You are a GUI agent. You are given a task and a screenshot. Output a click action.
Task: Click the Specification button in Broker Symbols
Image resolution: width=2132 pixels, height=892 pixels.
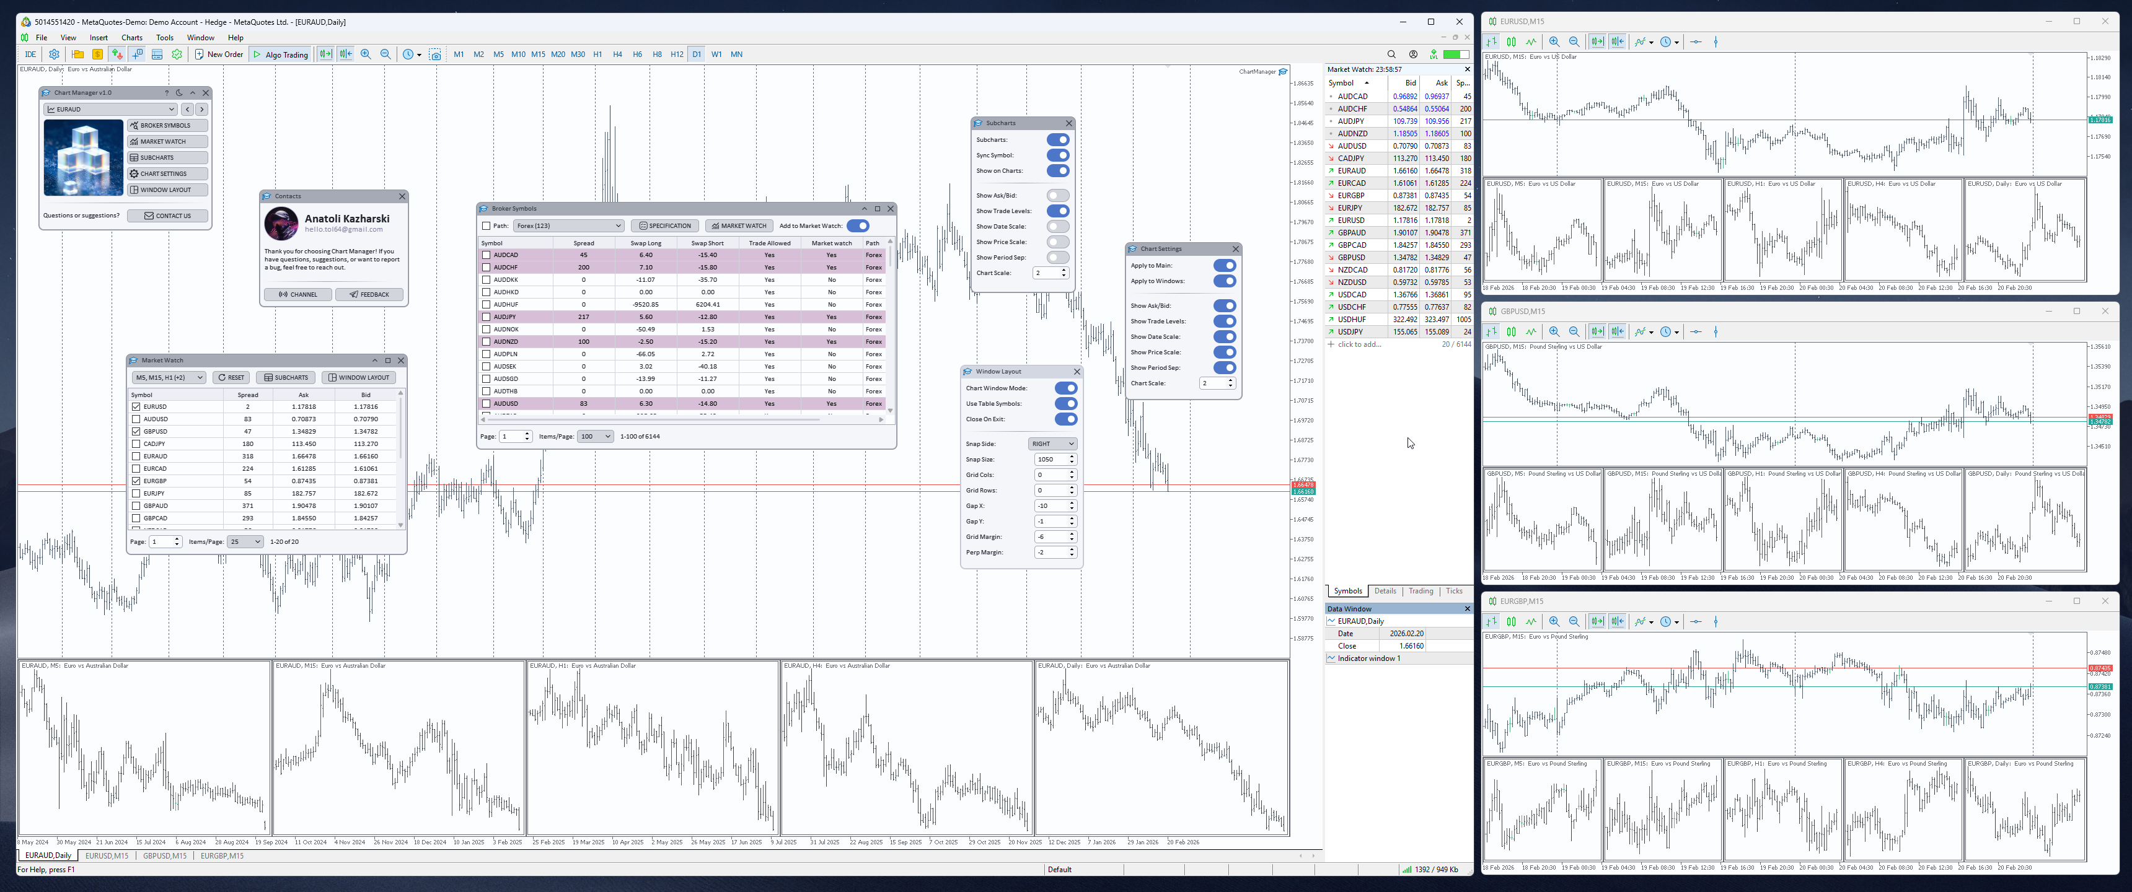click(x=664, y=226)
